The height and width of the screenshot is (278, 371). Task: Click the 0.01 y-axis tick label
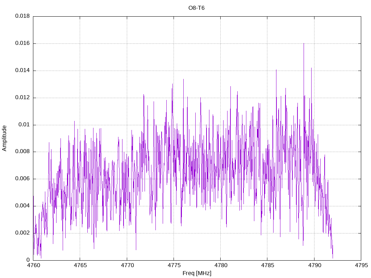coord(24,125)
